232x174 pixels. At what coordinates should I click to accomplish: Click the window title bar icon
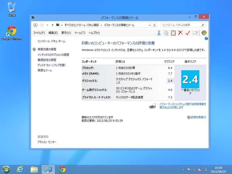(x=33, y=17)
